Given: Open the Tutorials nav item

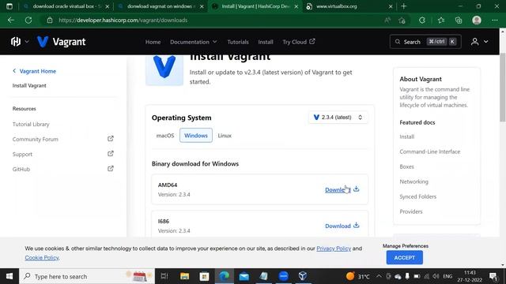Looking at the screenshot, I should click(x=238, y=42).
